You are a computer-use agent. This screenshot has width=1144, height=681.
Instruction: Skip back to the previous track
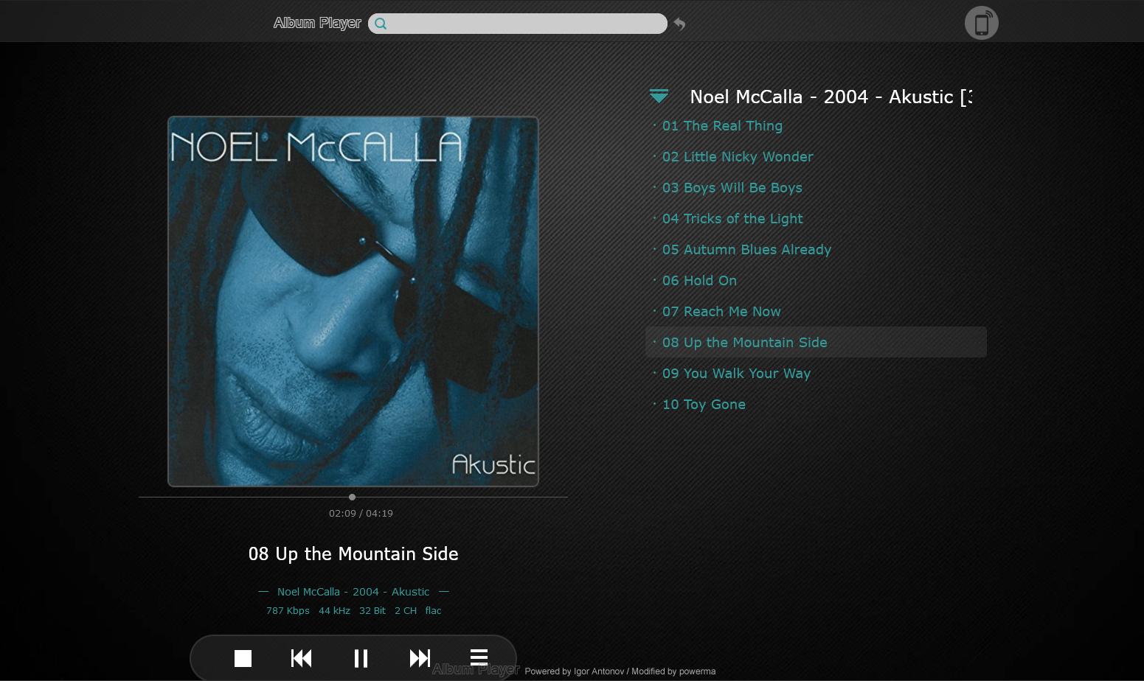(x=301, y=658)
